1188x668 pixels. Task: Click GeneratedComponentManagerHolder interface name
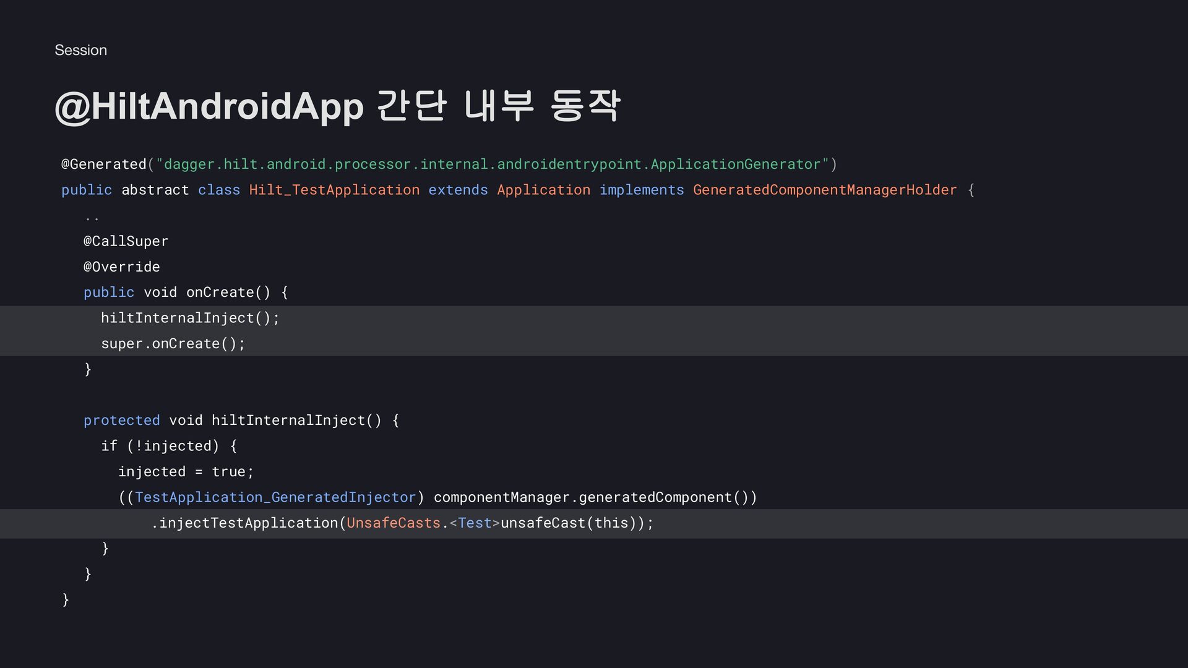pyautogui.click(x=824, y=190)
